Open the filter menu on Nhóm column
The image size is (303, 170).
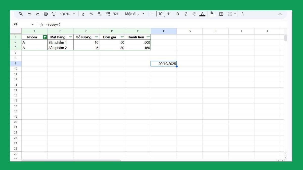click(44, 37)
